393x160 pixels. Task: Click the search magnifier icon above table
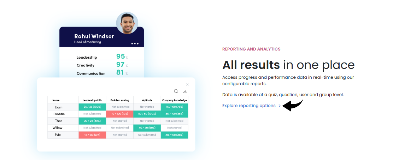[x=176, y=91]
